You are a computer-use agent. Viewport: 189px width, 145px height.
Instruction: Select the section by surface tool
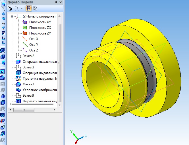(x=3, y=121)
